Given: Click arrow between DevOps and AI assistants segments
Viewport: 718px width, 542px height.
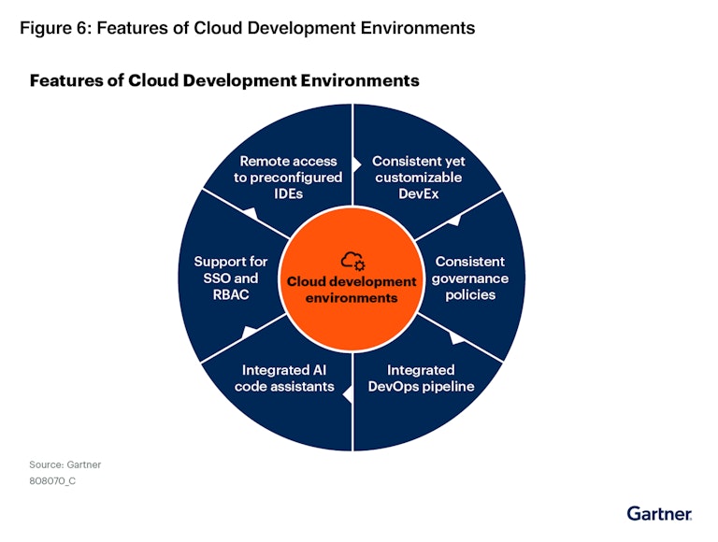Looking at the screenshot, I should point(348,394).
